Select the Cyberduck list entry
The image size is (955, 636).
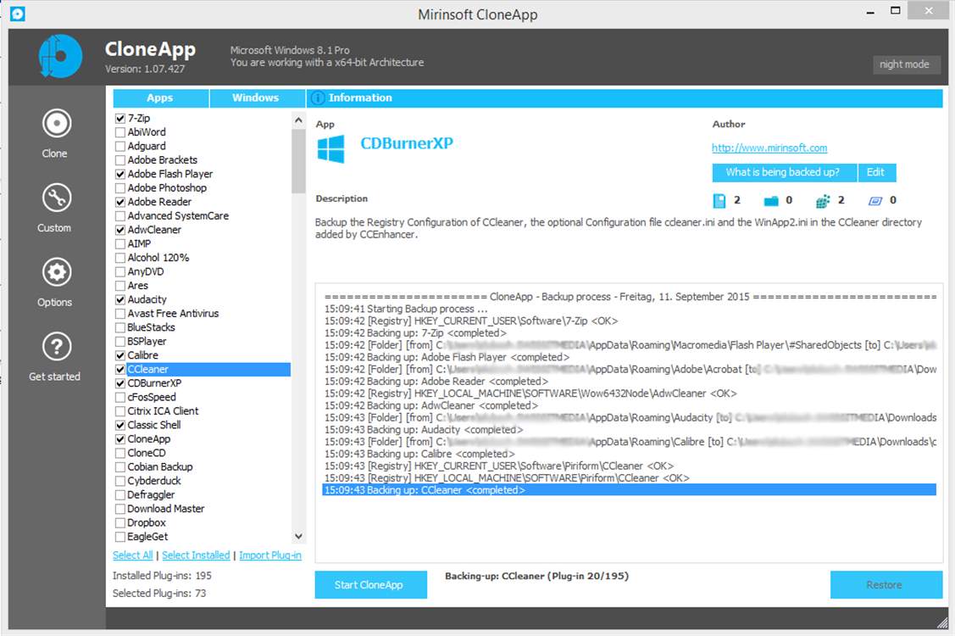(154, 481)
